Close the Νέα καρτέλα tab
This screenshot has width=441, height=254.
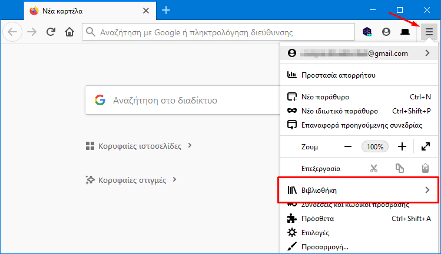pos(145,11)
